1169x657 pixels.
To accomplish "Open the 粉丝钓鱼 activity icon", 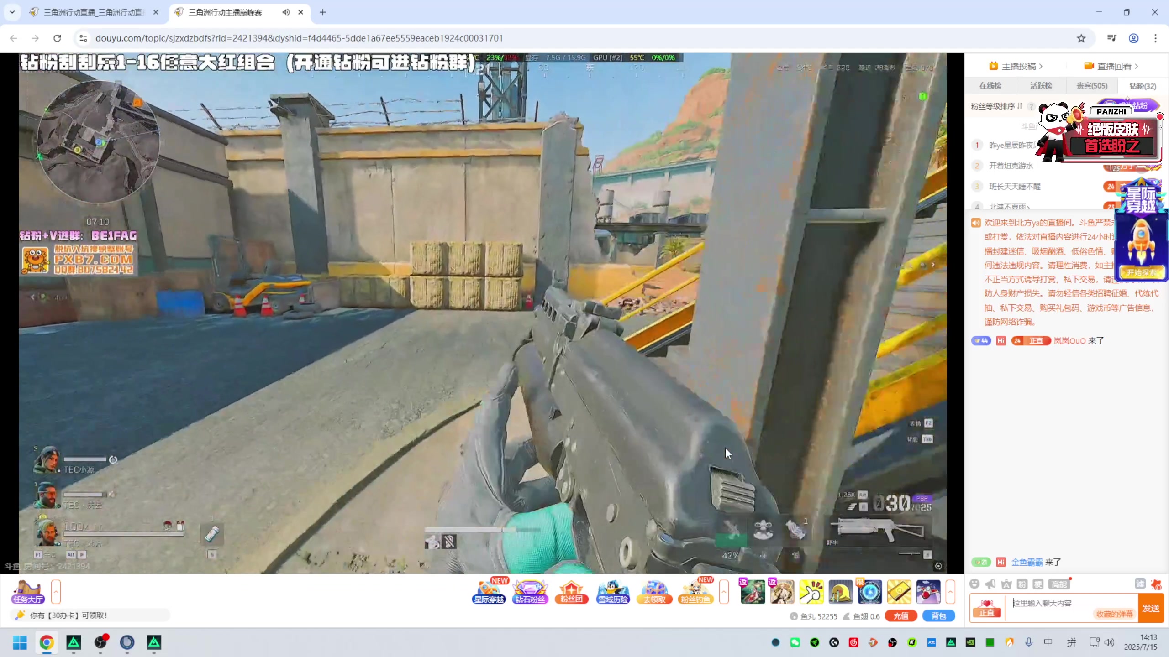I will pos(695,592).
